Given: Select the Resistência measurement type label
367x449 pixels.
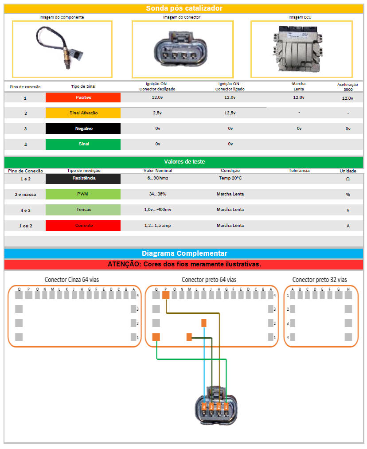Looking at the screenshot, I should pos(83,179).
